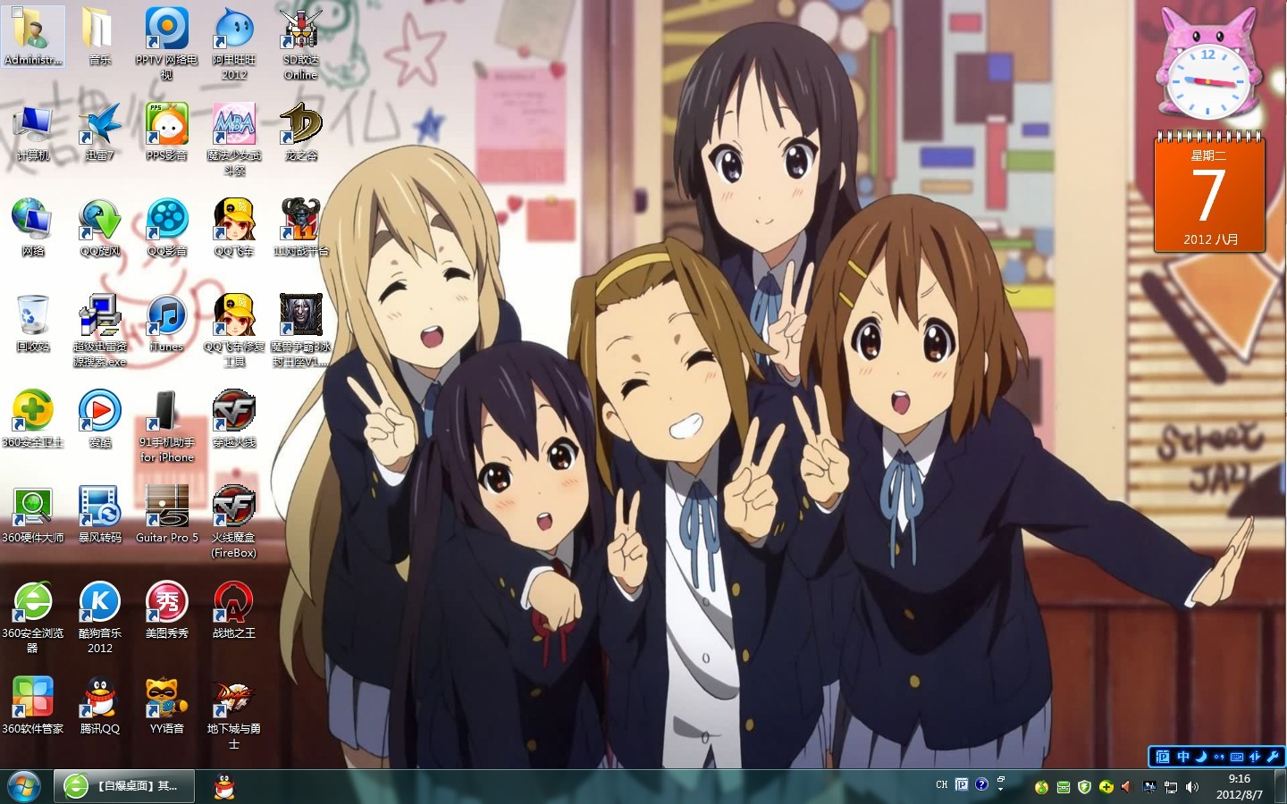1287x804 pixels.
Task: Restore the language bar using the tray restore icon
Action: (1001, 780)
